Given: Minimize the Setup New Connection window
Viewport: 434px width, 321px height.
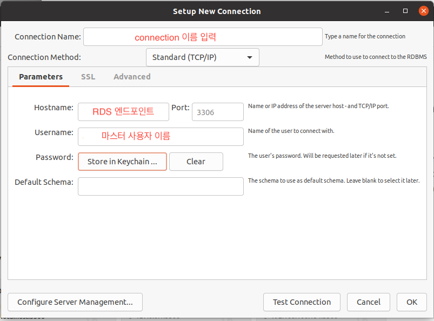Looking at the screenshot, I should [387, 11].
